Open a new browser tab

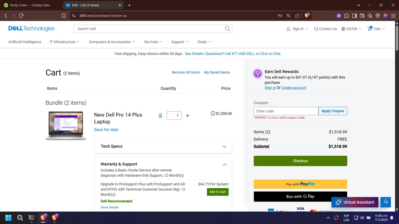(129, 5)
